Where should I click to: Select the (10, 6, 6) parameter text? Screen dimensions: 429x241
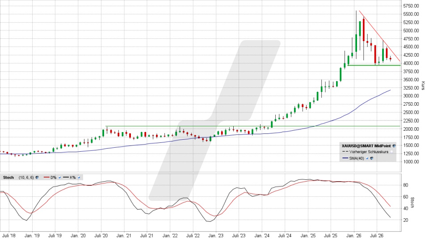point(26,177)
